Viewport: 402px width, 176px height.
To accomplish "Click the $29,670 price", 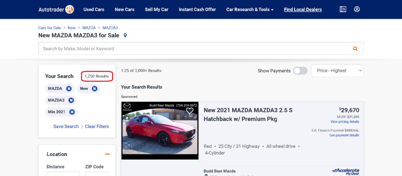I will point(349,110).
